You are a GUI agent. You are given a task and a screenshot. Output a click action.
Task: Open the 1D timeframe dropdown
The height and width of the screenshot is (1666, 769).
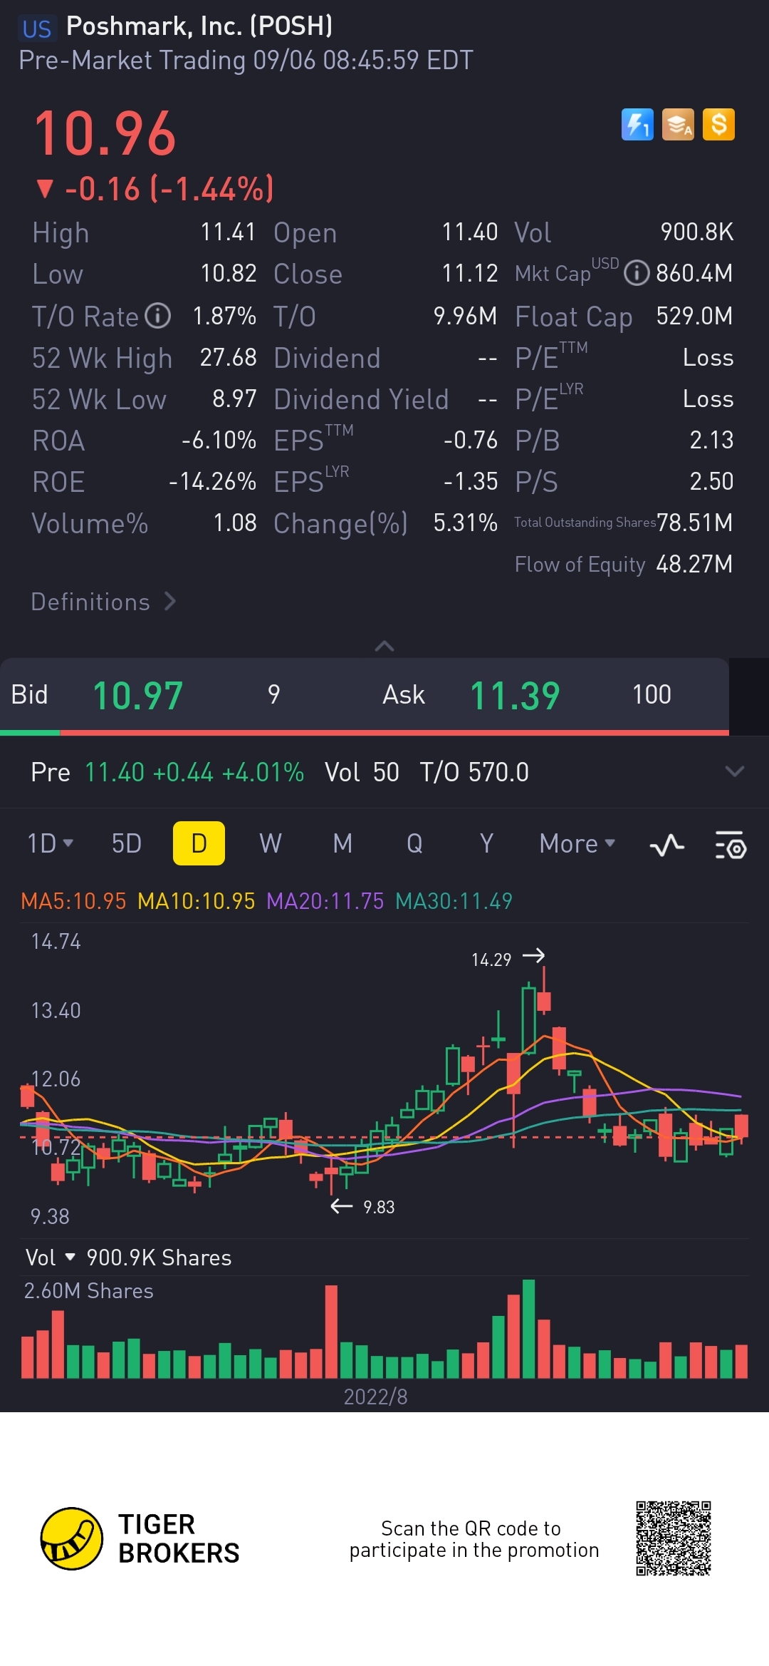click(x=51, y=843)
